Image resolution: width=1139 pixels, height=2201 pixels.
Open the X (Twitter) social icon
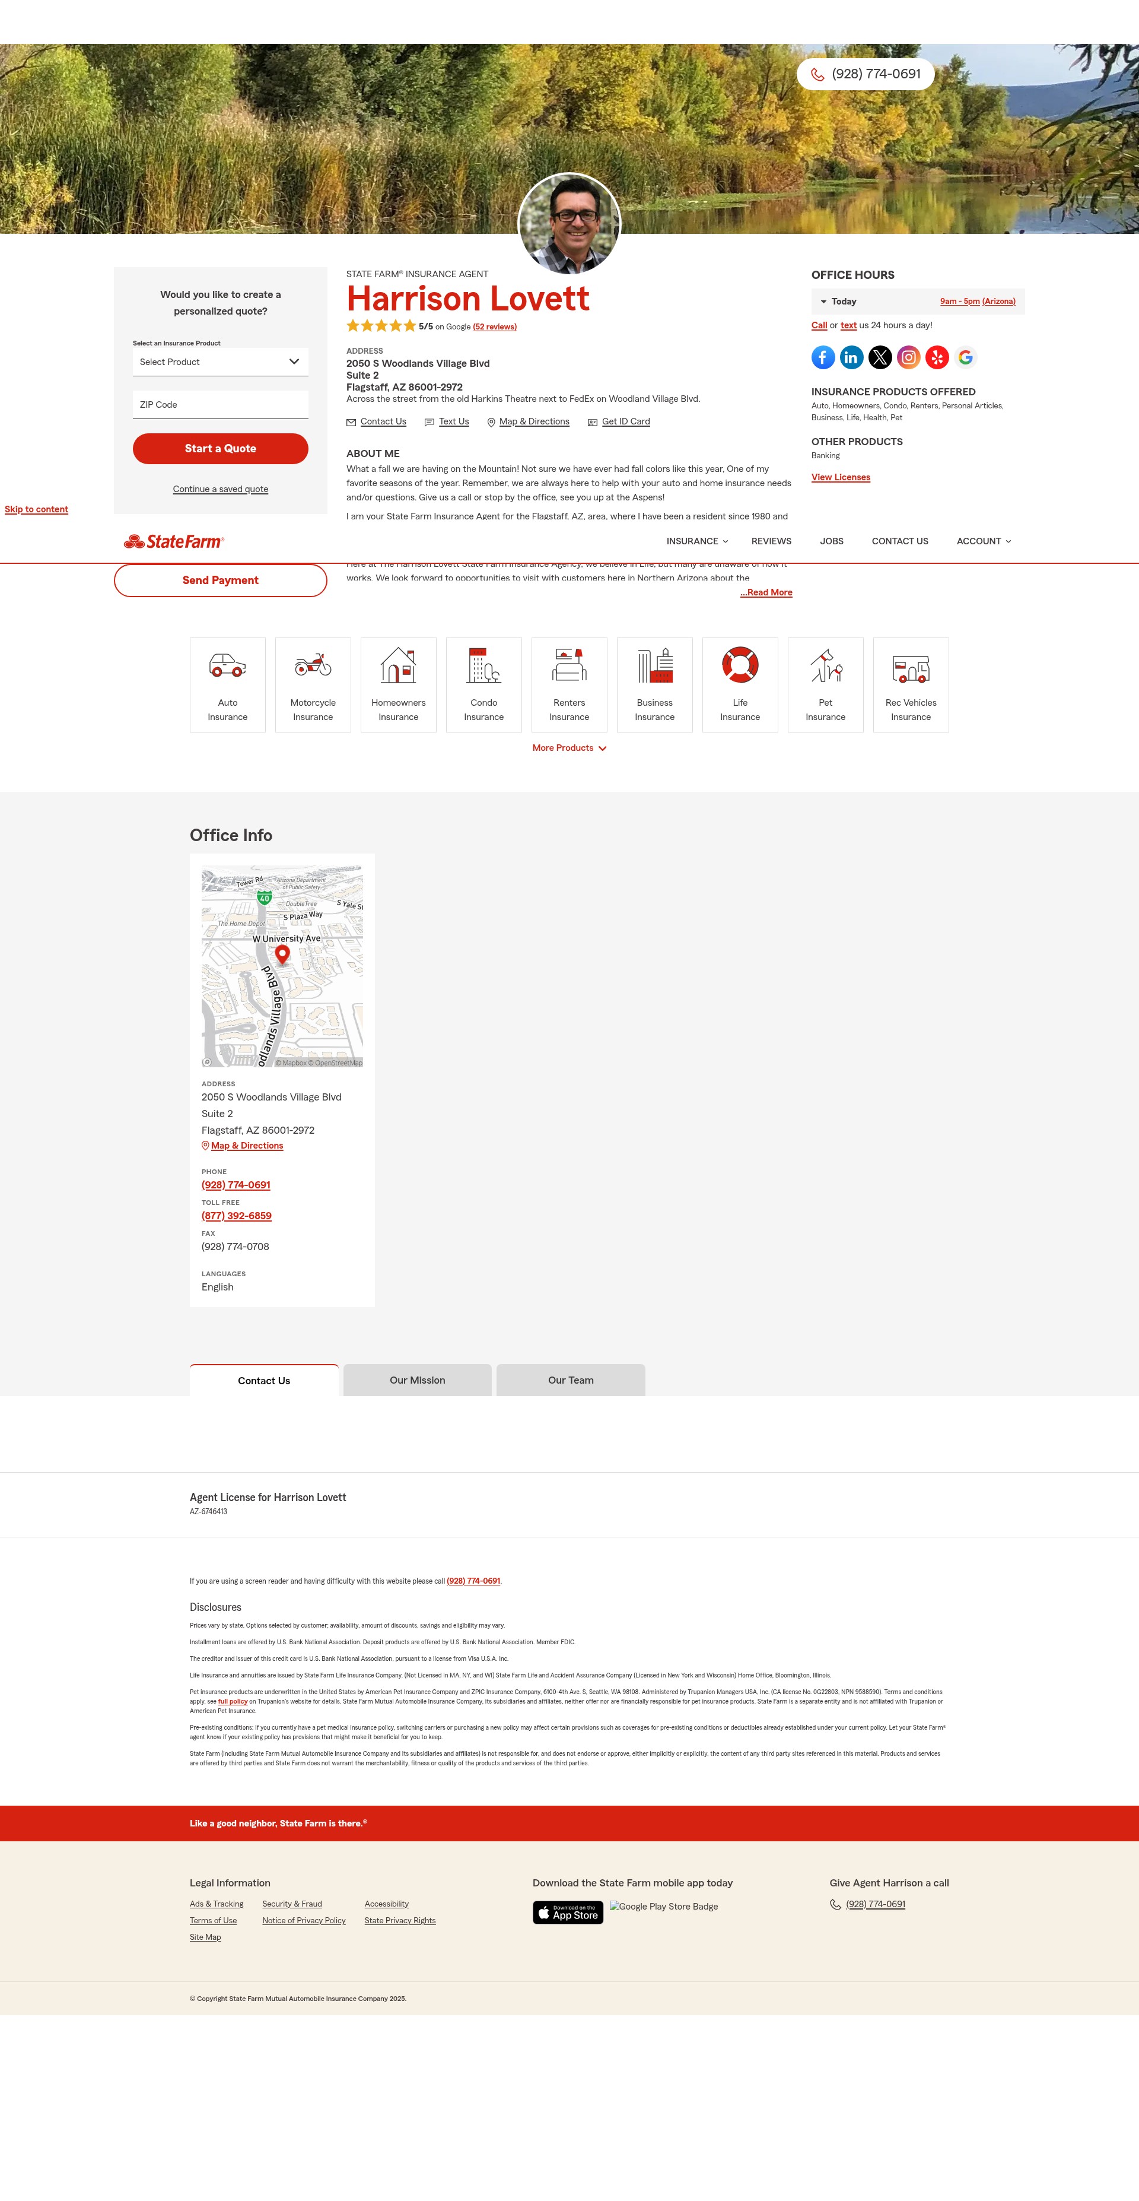tap(880, 357)
